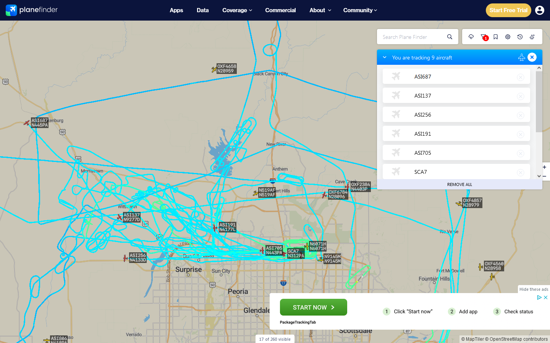Screen dimensions: 550x343
Task: Zoom in the map with plus
Action: coord(545,167)
